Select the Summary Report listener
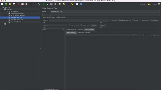Screen dimensions: 161x90 coord(16,22)
